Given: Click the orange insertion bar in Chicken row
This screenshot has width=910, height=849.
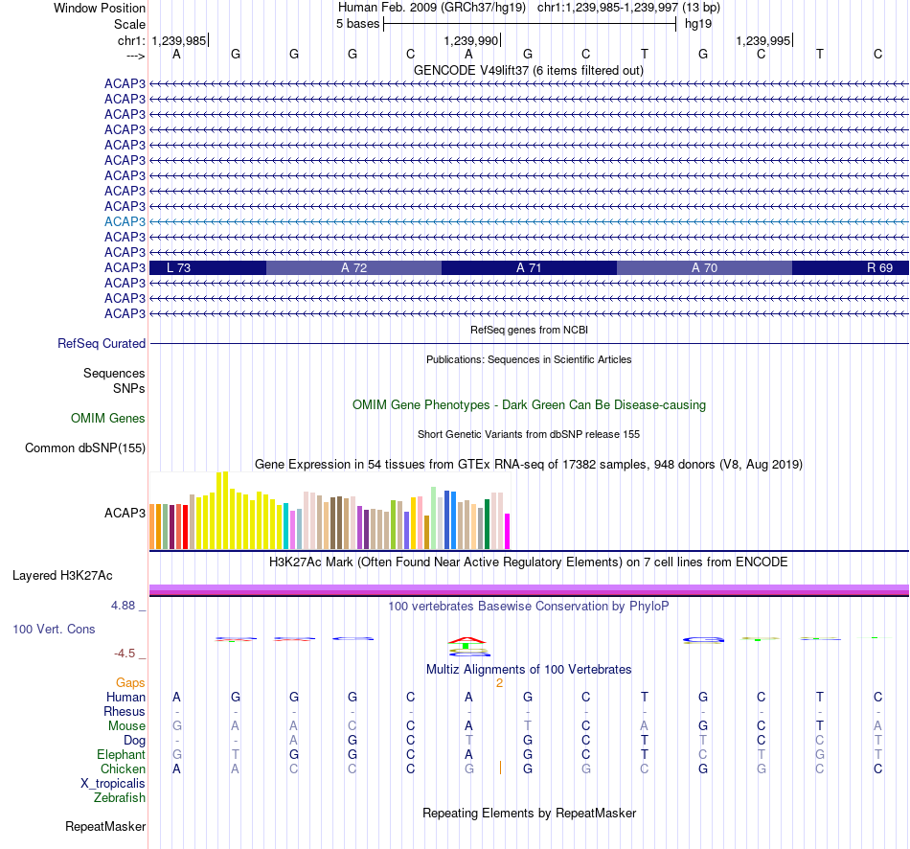Looking at the screenshot, I should (x=500, y=769).
